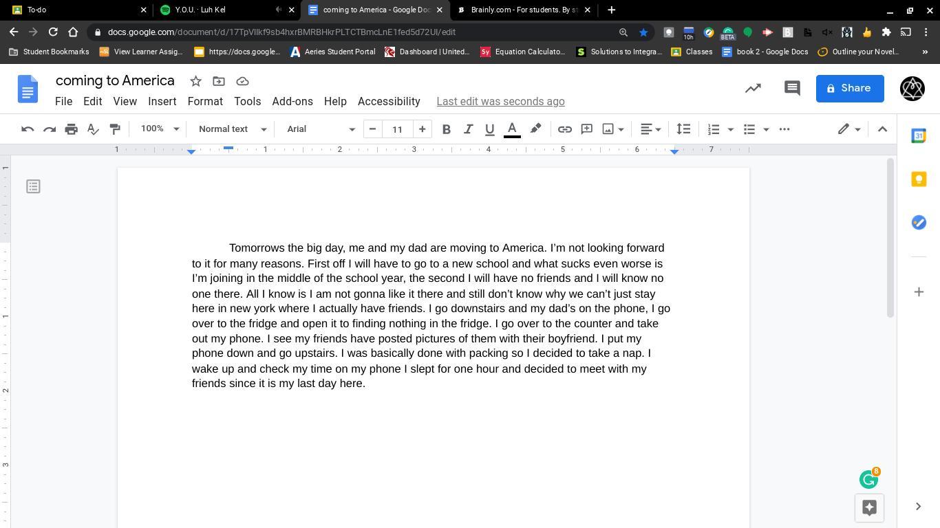This screenshot has height=528, width=940.
Task: Open the File menu
Action: point(63,101)
